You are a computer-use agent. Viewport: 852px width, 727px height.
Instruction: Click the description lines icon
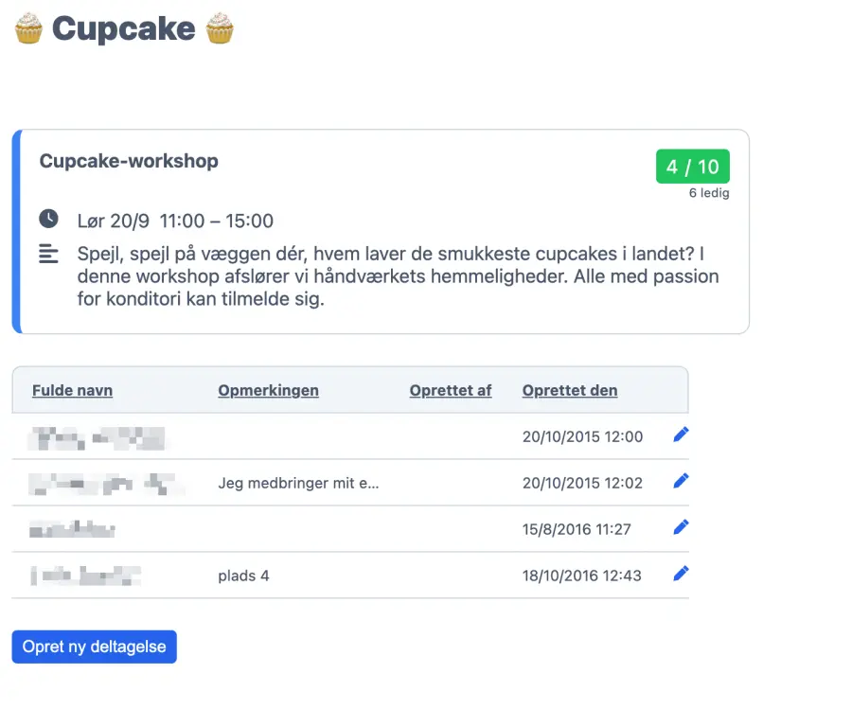tap(48, 254)
